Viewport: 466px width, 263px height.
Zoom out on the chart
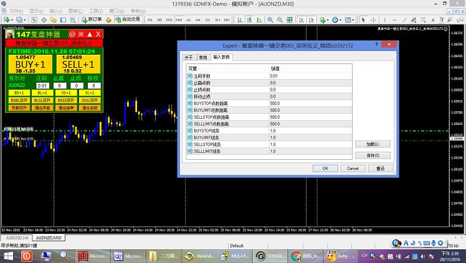pyautogui.click(x=280, y=20)
